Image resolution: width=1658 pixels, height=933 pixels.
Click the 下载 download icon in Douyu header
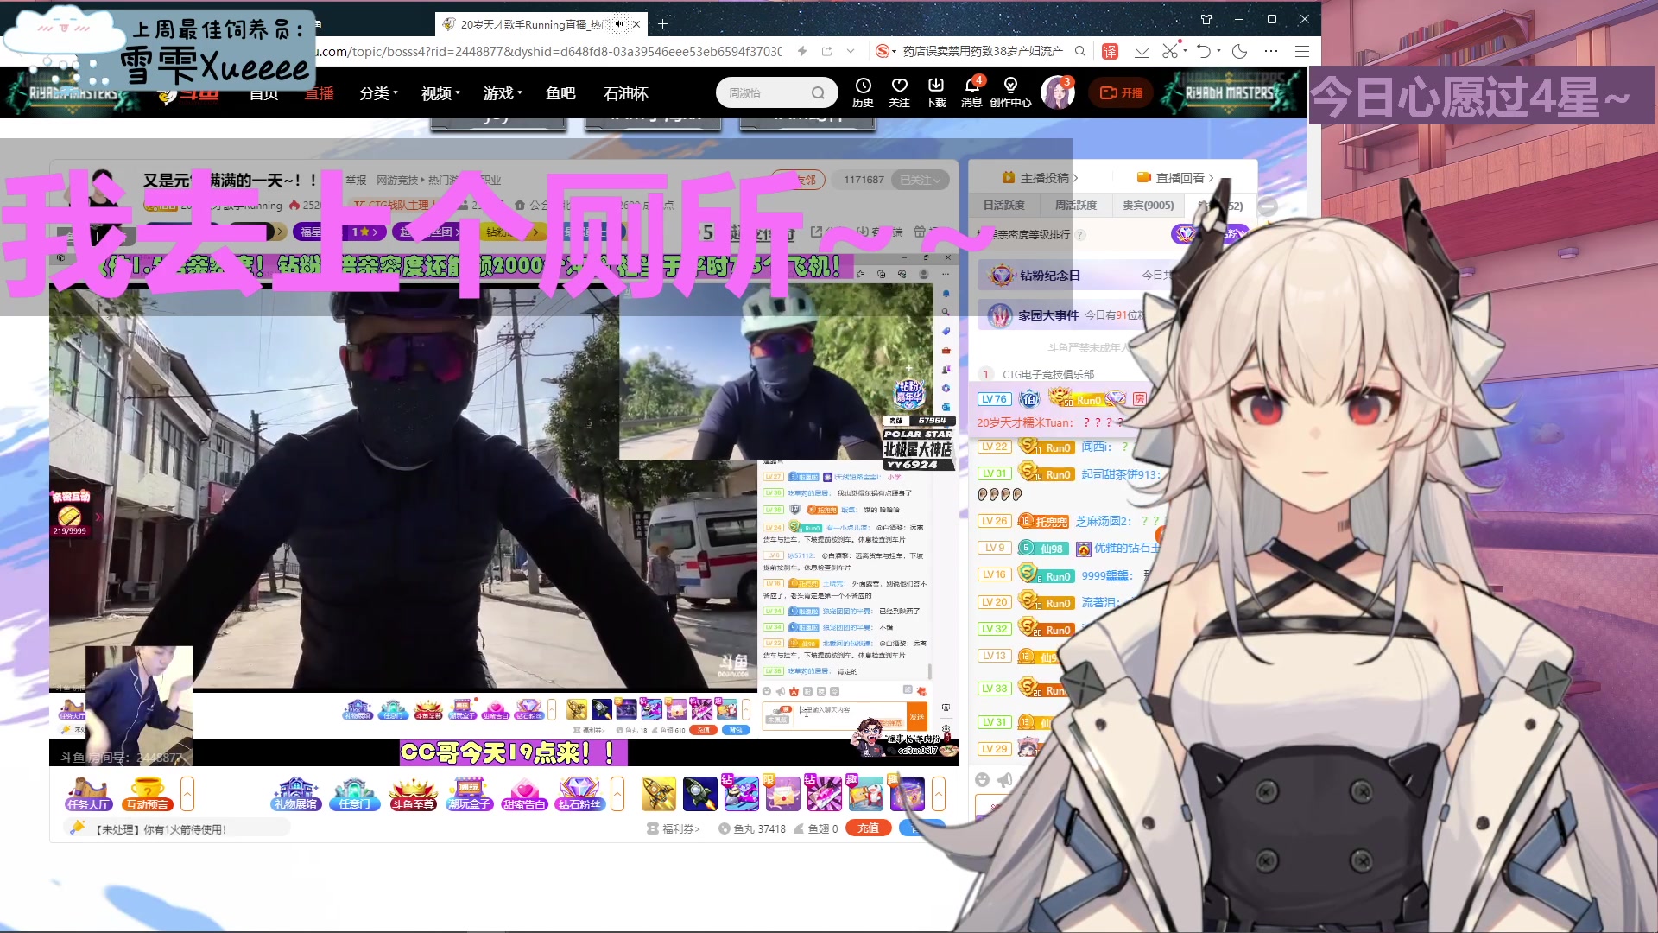935,92
